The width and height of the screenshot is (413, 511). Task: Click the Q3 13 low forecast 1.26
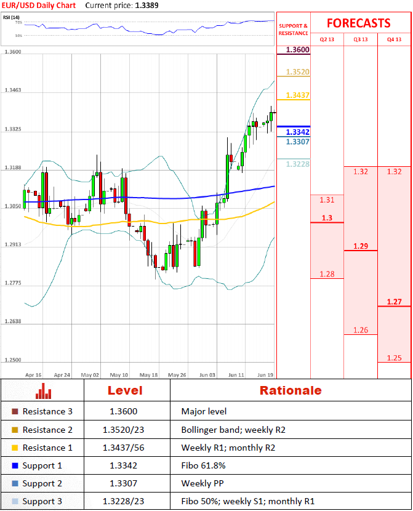(x=361, y=330)
